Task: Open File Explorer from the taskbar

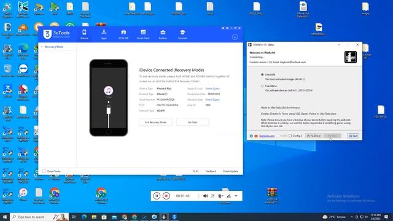Action: click(94, 217)
